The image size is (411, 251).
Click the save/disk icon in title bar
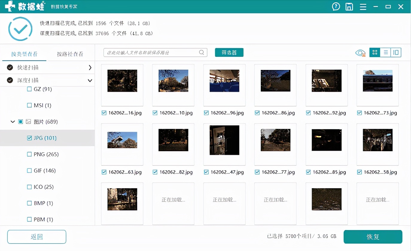(x=349, y=6)
